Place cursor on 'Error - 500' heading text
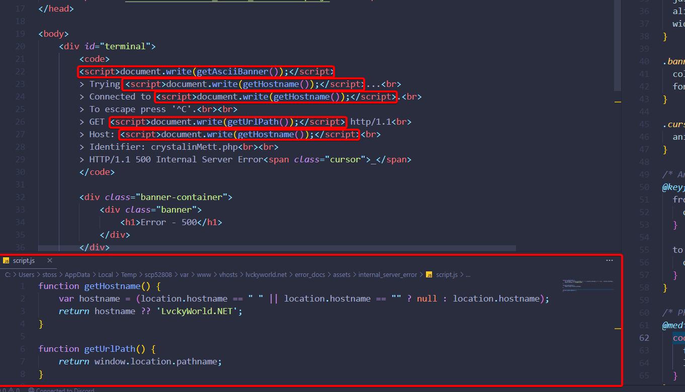The width and height of the screenshot is (685, 392). 168,222
